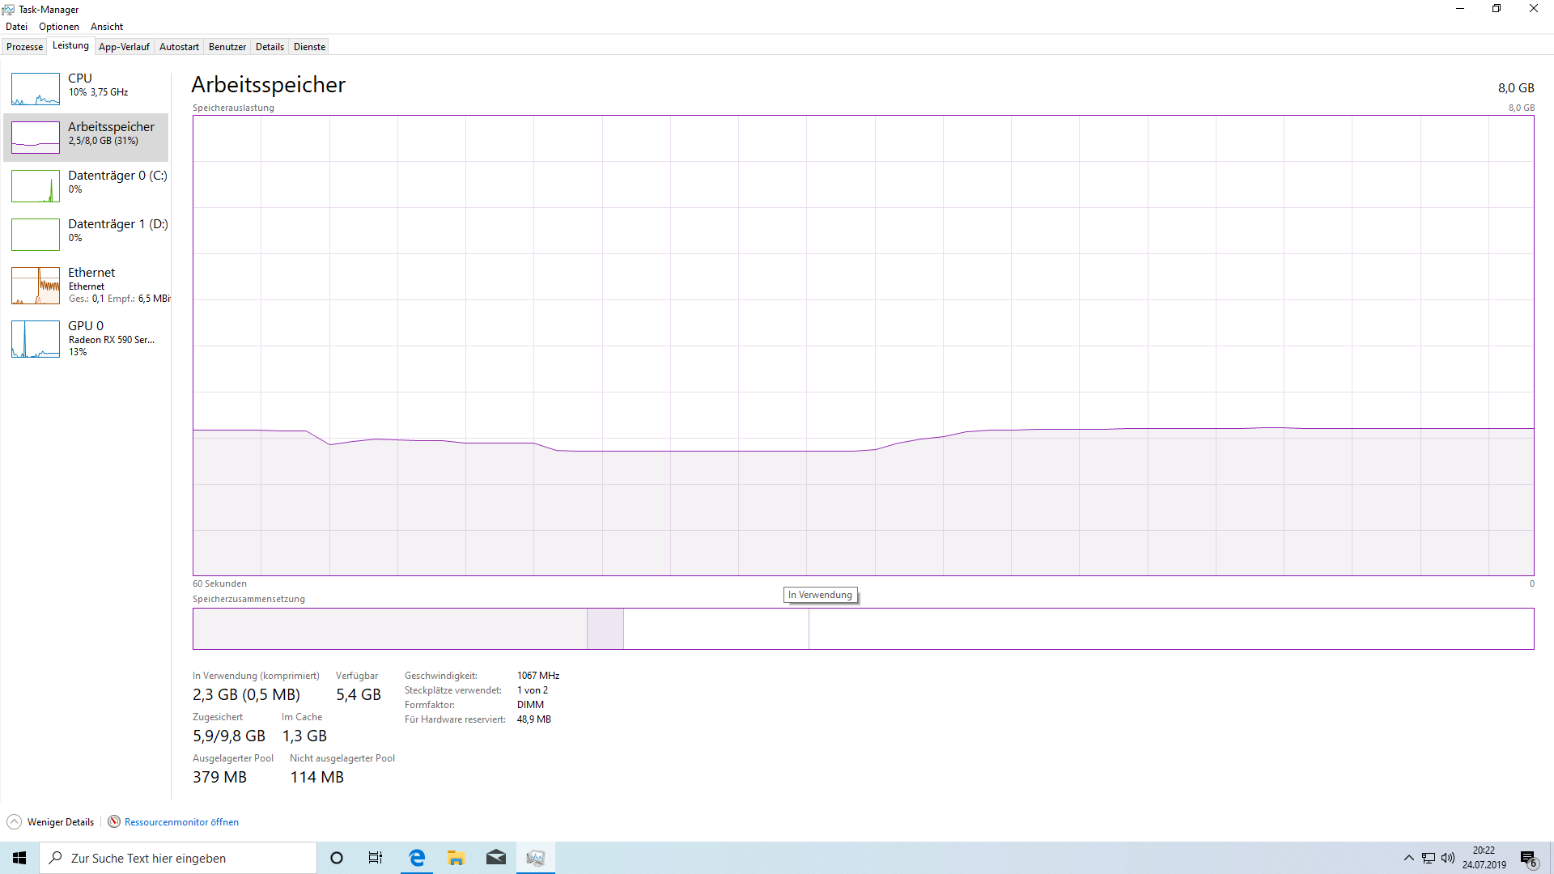Click the Task-Manager title bar icon
This screenshot has width=1554, height=874.
pyautogui.click(x=8, y=10)
